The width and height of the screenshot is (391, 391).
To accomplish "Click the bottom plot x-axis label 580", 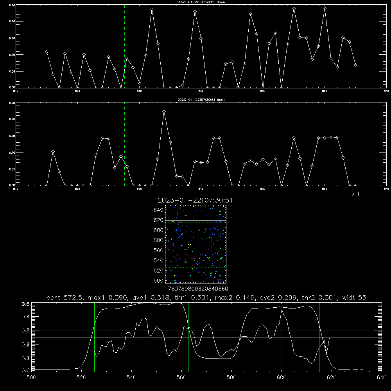I will 231,377.
